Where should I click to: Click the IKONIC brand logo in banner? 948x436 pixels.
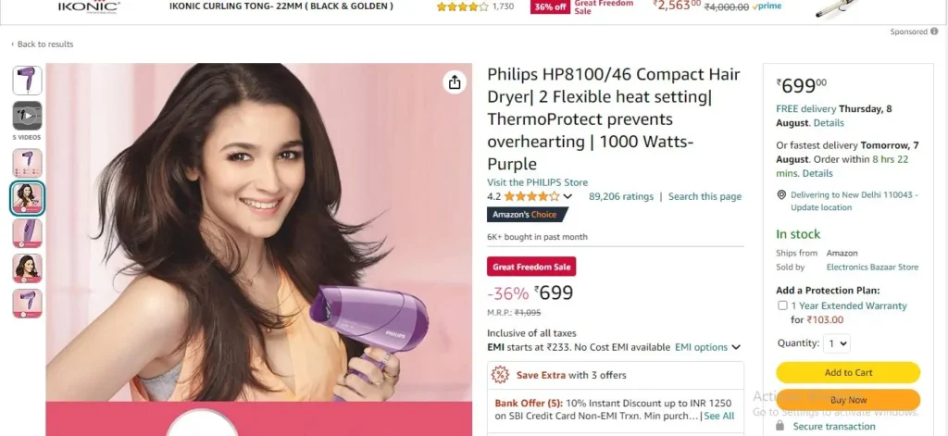point(88,6)
